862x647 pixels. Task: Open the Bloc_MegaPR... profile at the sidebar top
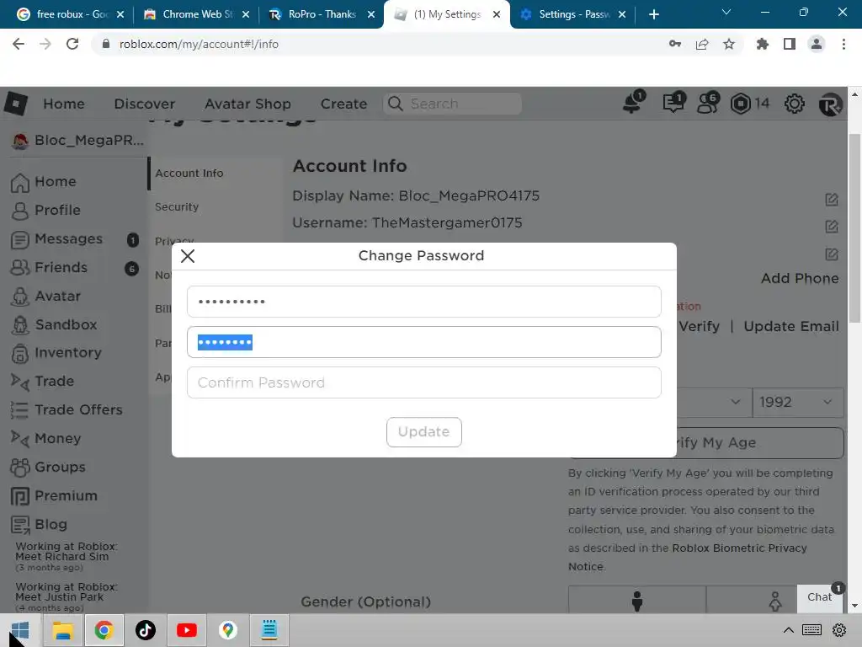pos(77,141)
